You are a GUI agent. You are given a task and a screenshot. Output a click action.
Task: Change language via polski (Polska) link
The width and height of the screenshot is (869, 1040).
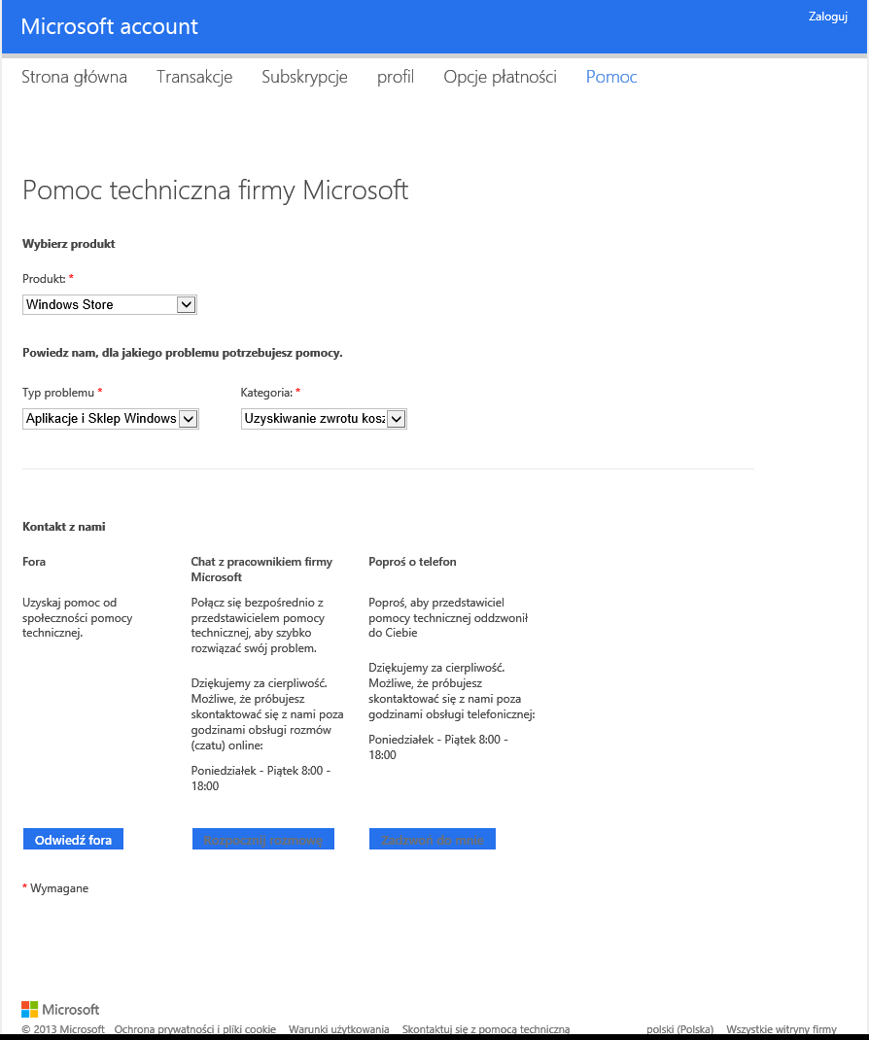(680, 1029)
